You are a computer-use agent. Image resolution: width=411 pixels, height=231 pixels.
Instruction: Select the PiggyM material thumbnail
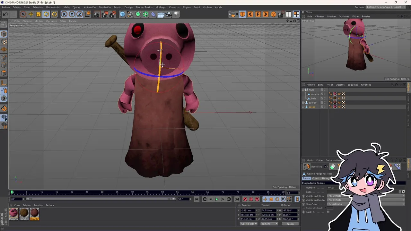click(x=13, y=214)
